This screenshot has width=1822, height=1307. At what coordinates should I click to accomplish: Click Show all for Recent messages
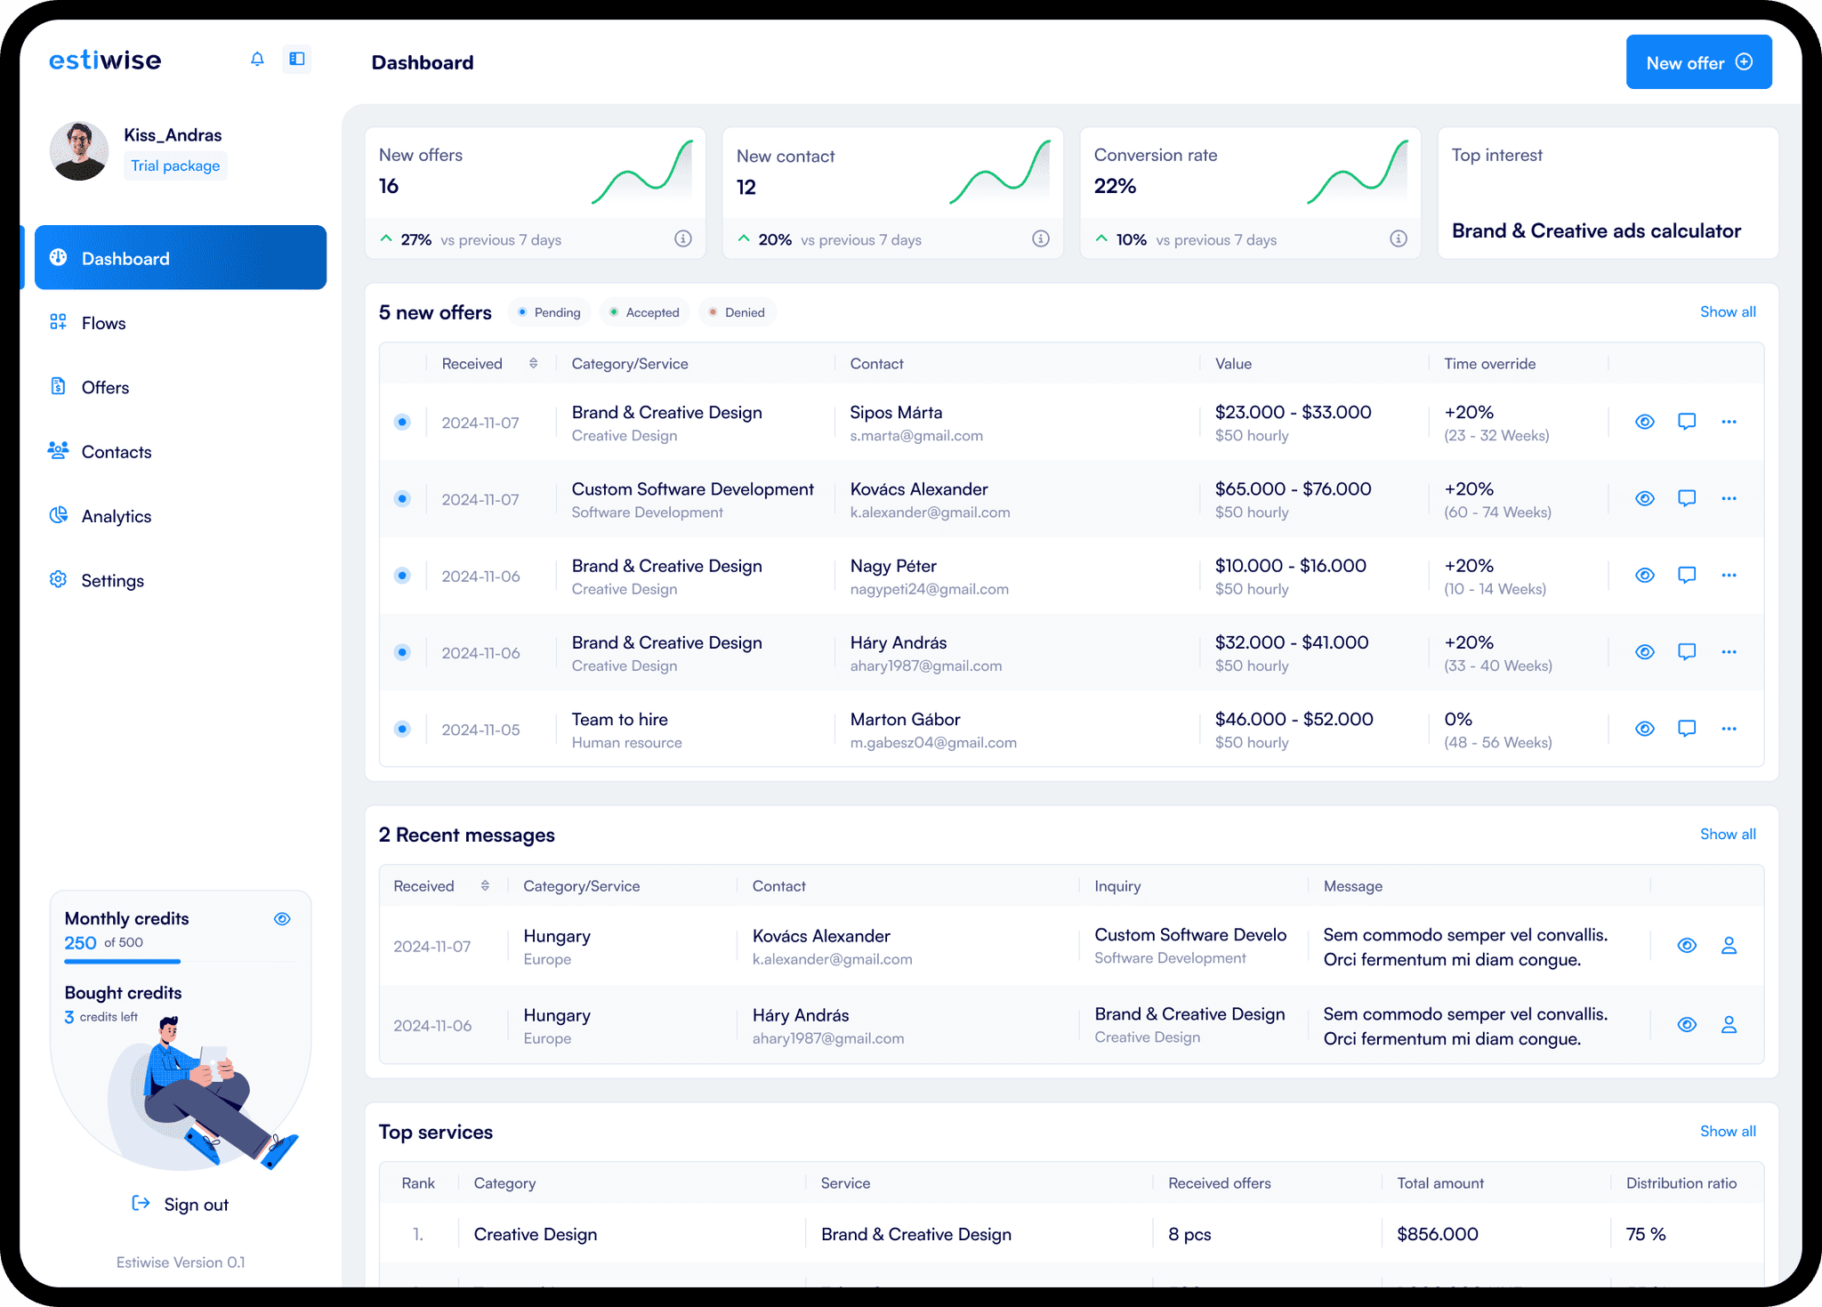click(1727, 834)
